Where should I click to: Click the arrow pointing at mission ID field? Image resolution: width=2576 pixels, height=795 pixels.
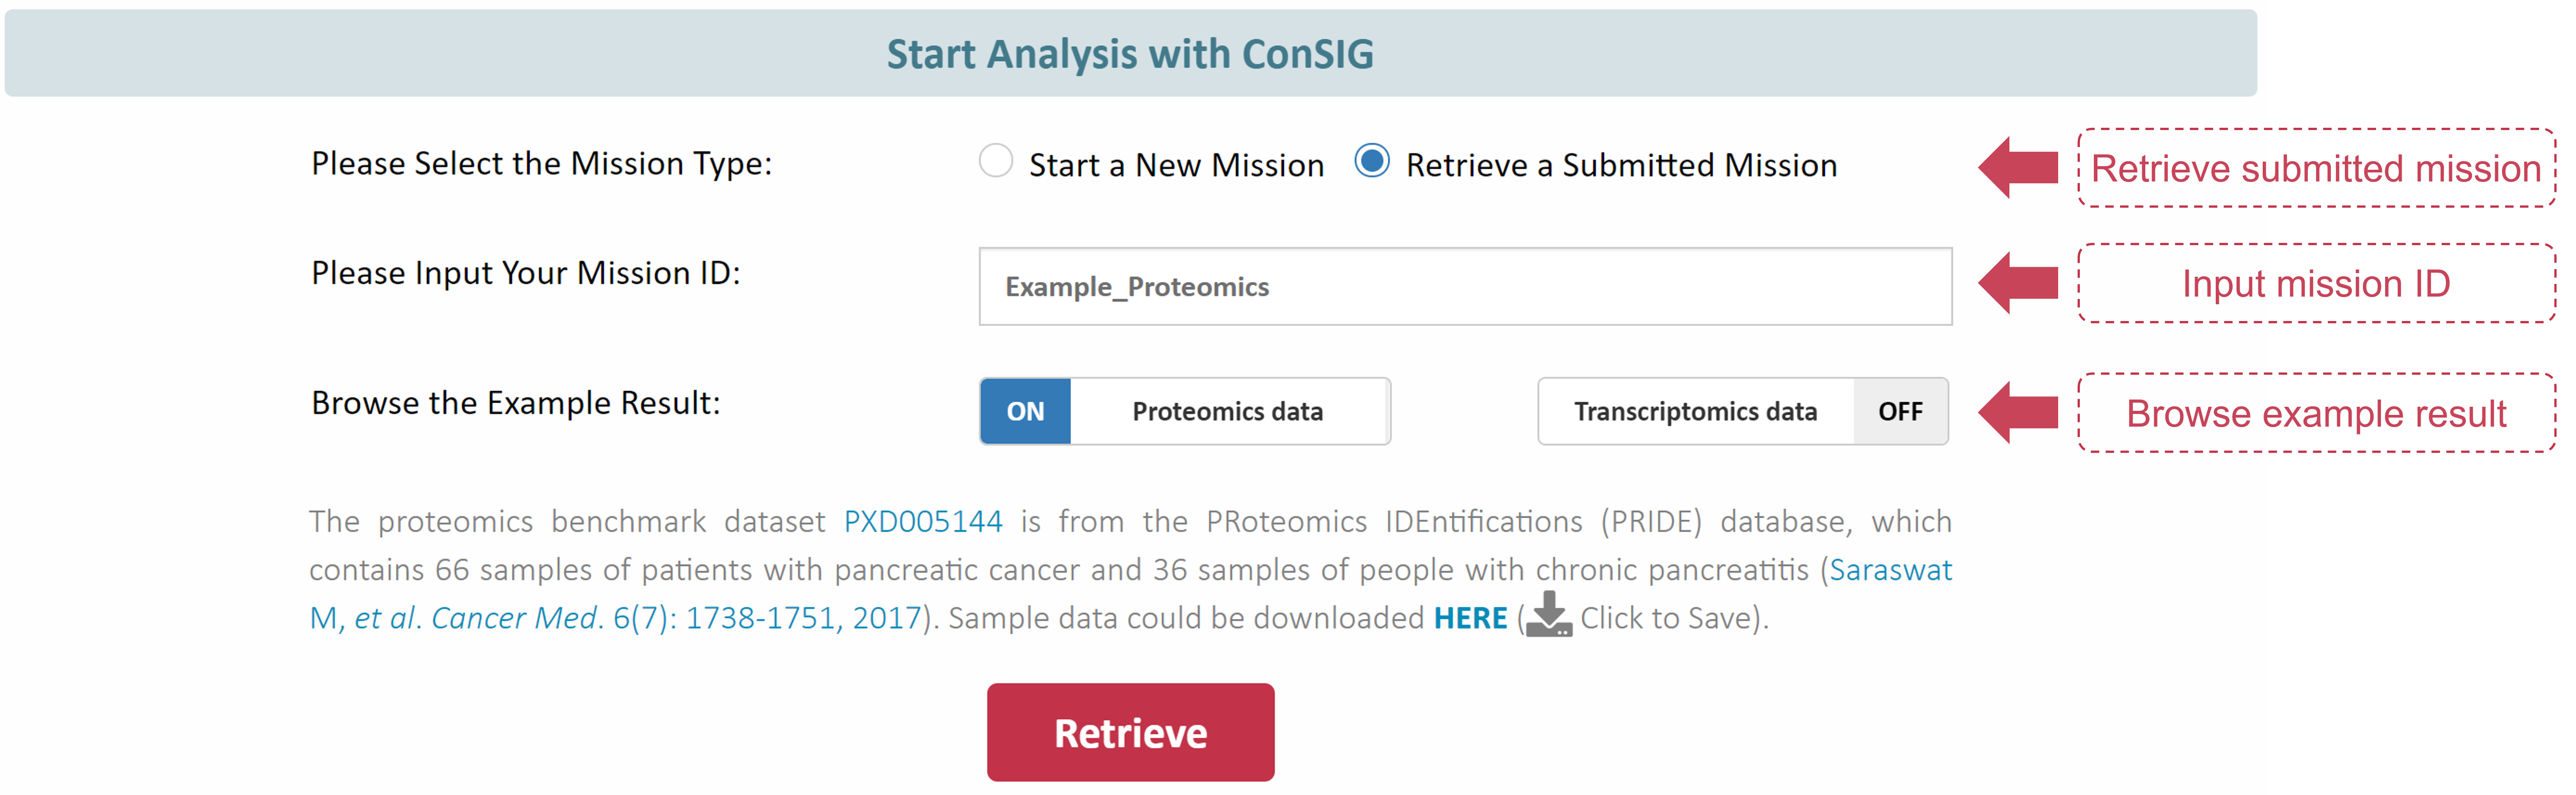(x=2018, y=283)
